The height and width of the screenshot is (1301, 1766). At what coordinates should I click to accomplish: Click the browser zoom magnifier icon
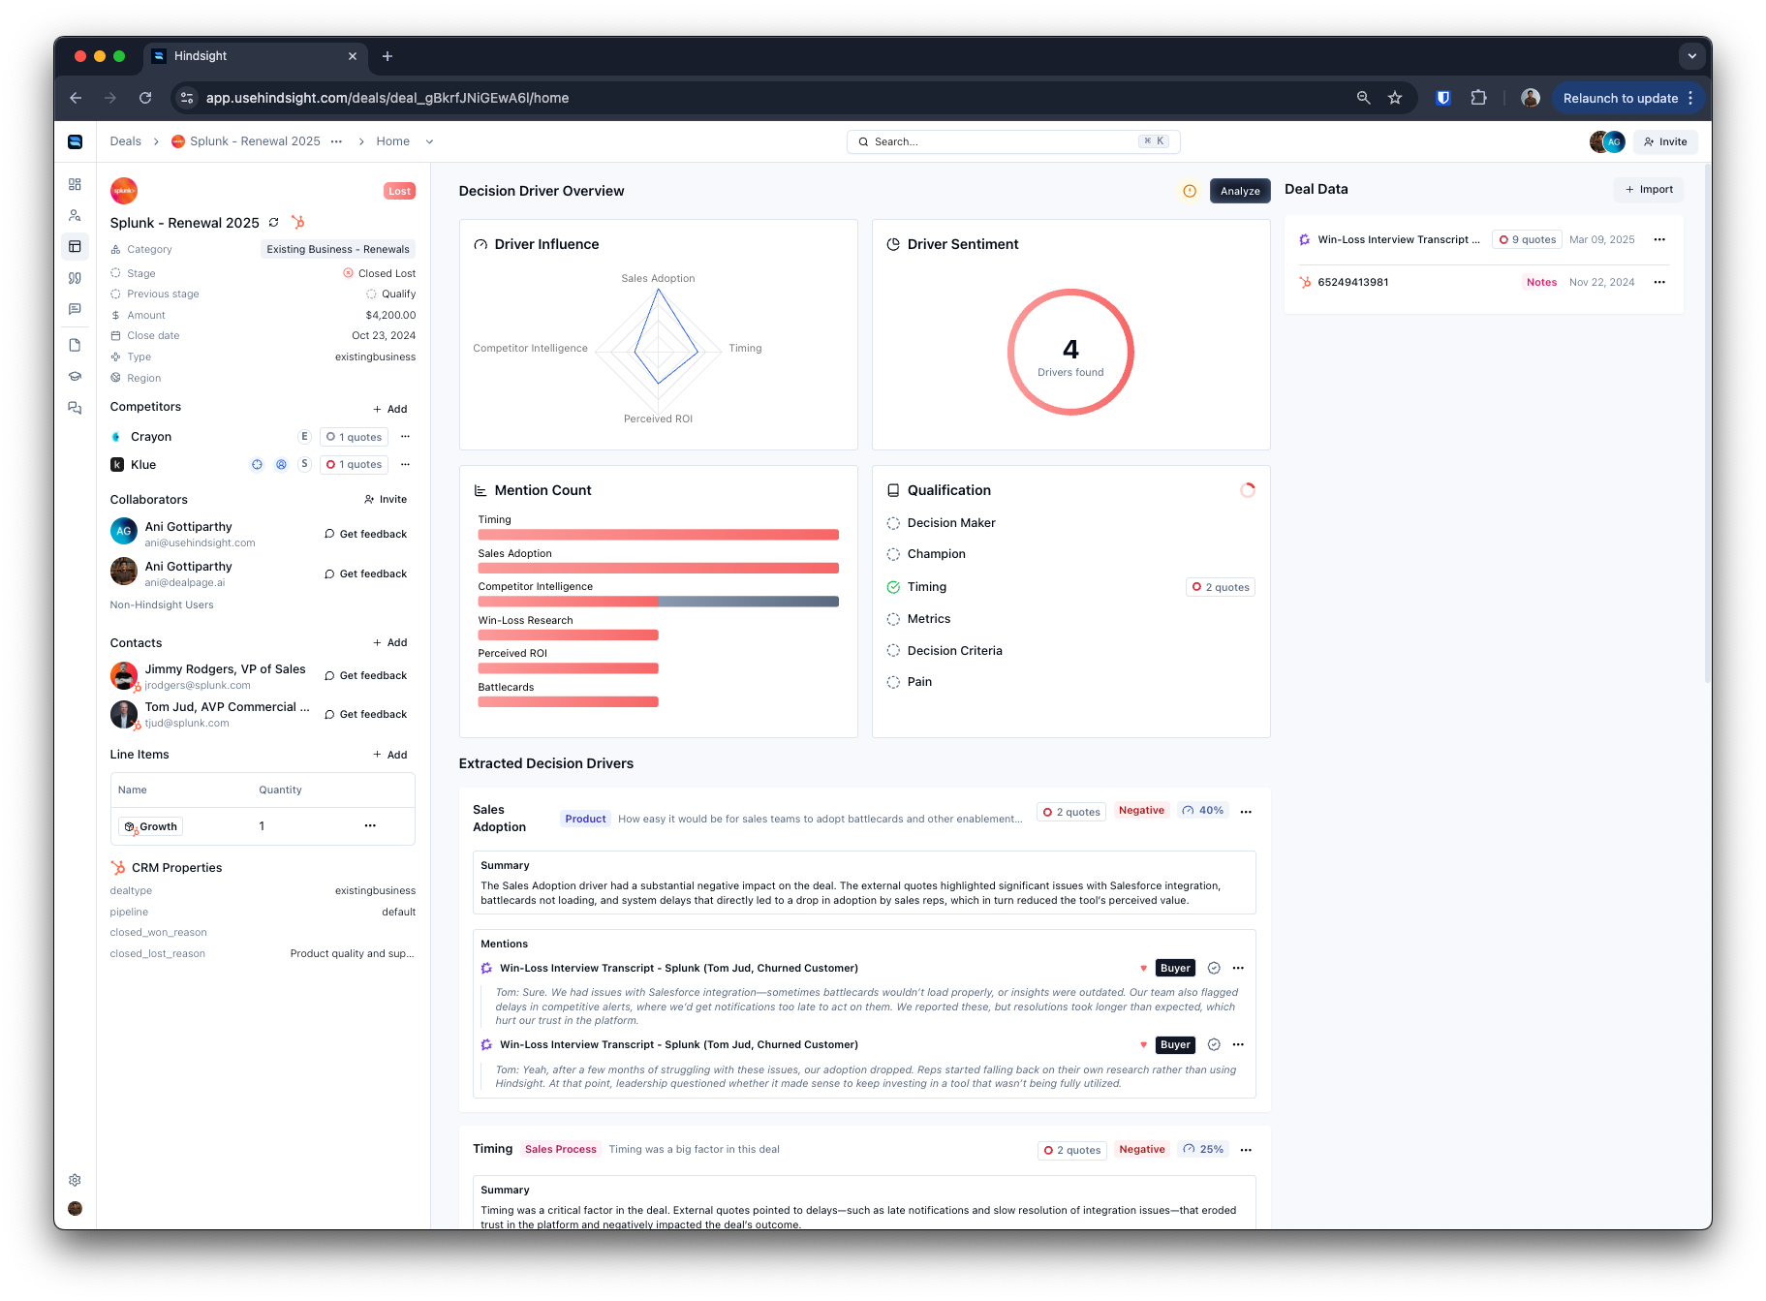pos(1363,98)
